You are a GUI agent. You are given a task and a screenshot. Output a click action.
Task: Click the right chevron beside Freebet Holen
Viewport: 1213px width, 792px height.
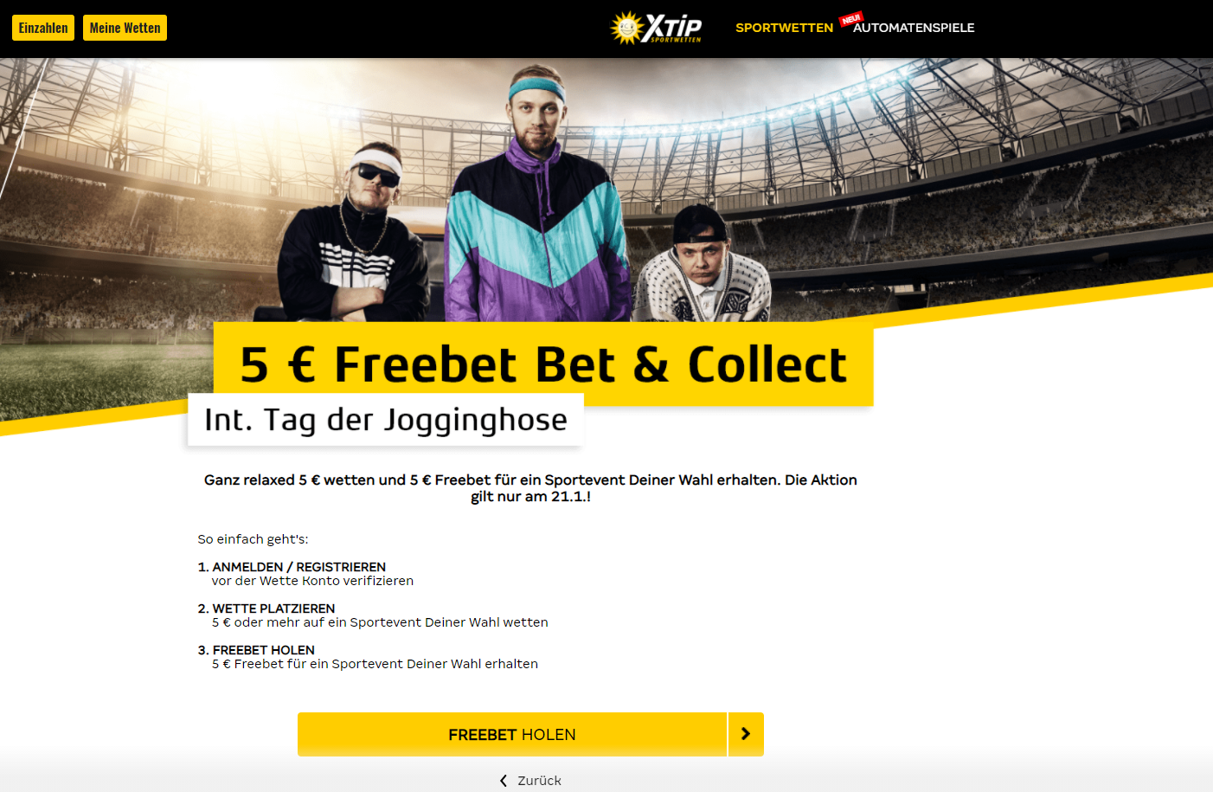tap(746, 734)
